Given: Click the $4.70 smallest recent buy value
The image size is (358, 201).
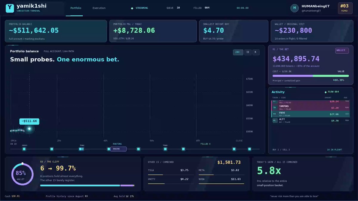Looking at the screenshot, I should (213, 30).
